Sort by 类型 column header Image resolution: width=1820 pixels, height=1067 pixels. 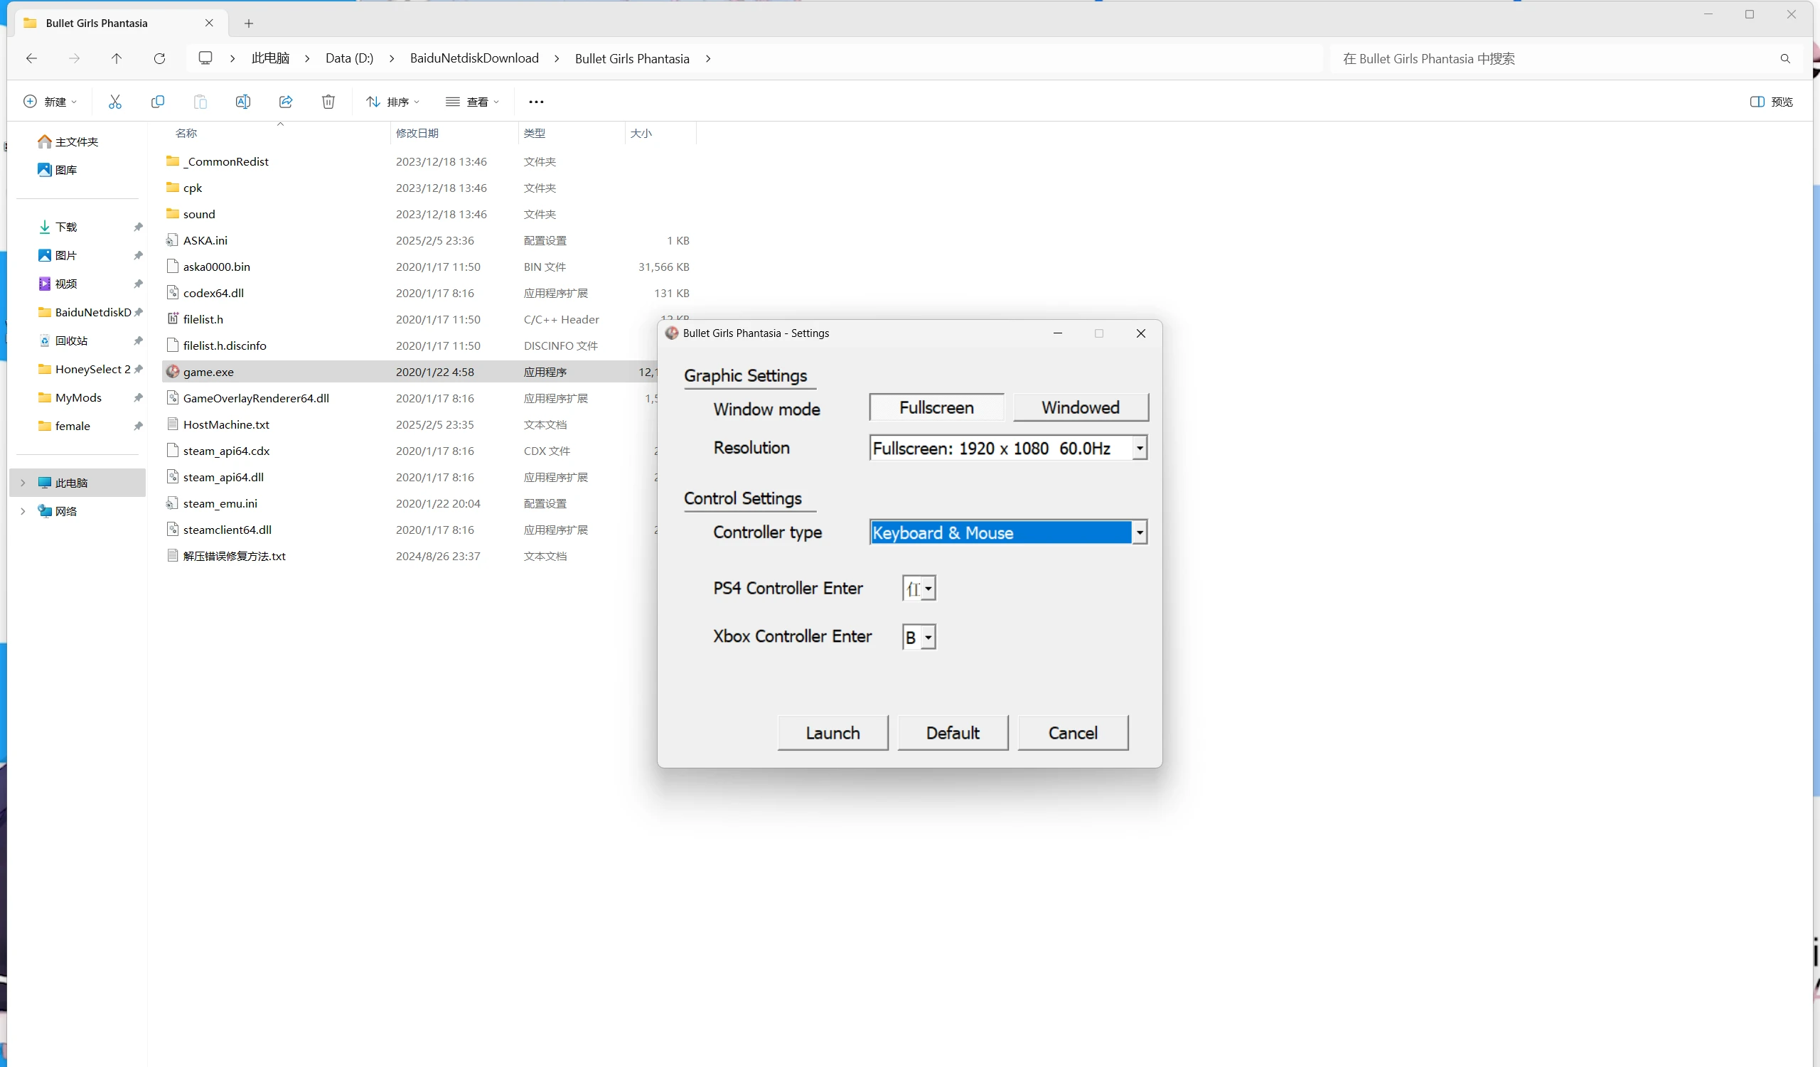535,133
